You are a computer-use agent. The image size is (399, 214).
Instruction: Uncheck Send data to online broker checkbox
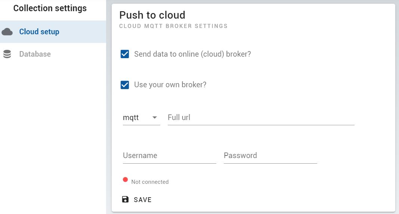pyautogui.click(x=125, y=54)
